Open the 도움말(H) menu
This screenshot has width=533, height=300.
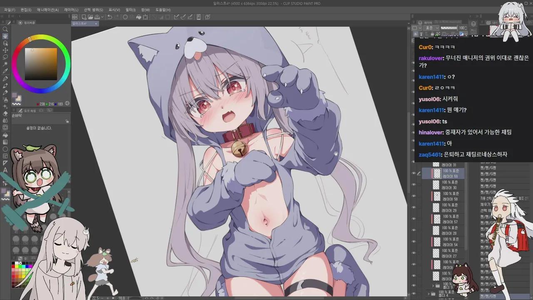(163, 10)
